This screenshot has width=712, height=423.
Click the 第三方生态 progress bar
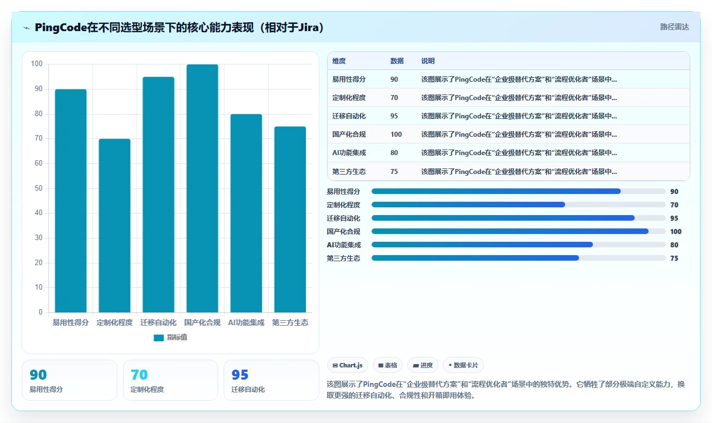pyautogui.click(x=518, y=258)
